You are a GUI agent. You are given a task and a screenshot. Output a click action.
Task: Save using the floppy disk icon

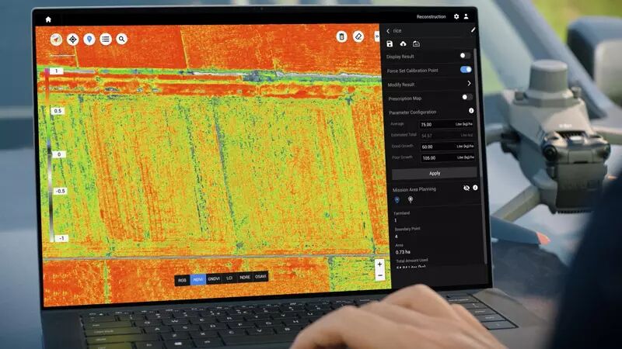point(390,43)
